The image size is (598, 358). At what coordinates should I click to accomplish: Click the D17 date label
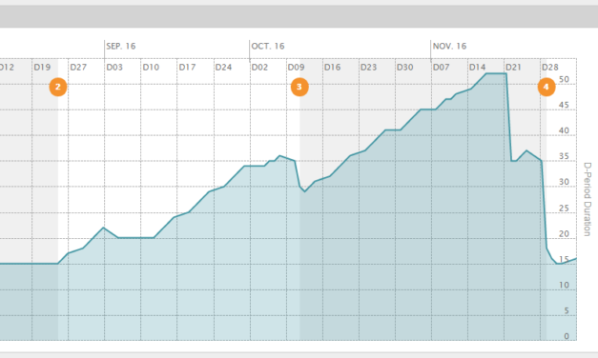point(187,68)
